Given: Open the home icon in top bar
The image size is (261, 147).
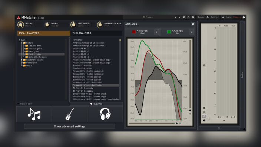Looking at the screenshot, I should 223,17.
